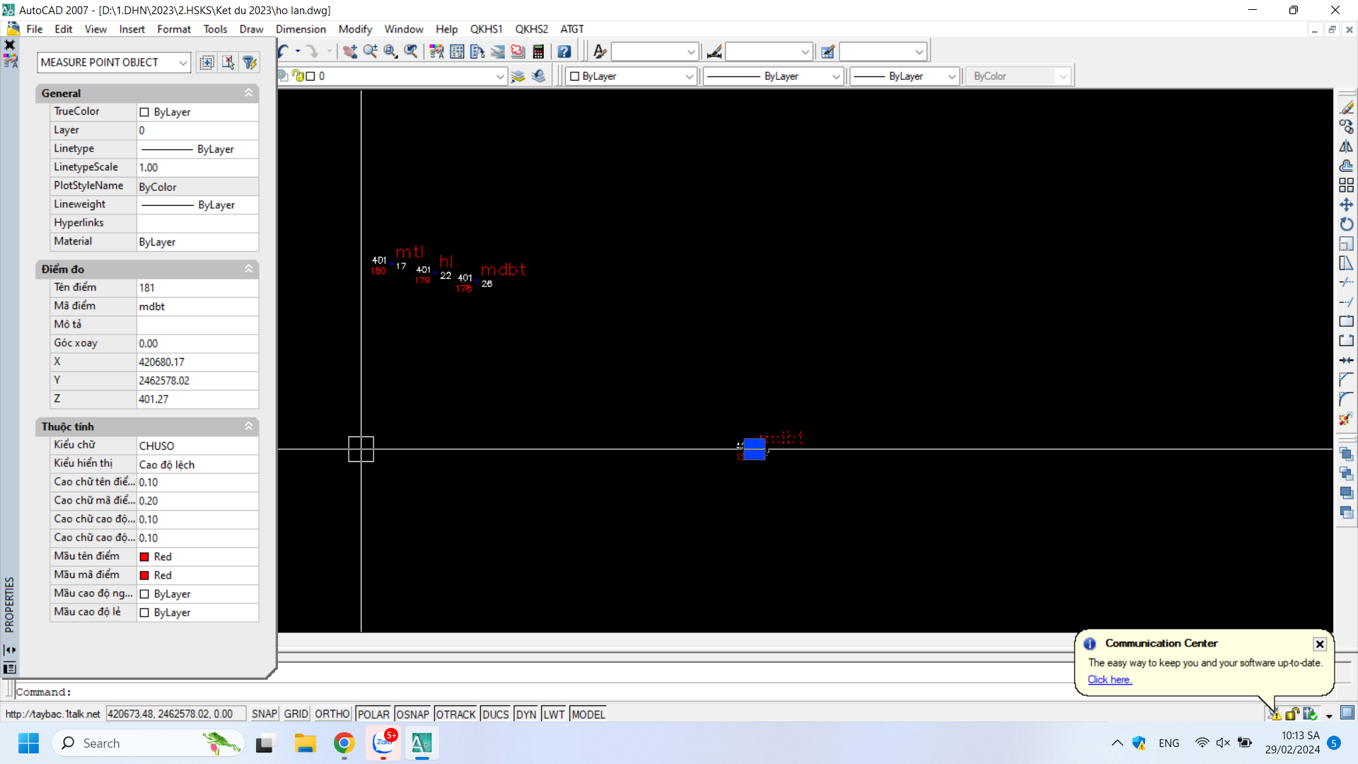
Task: Toggle GRID display in status bar
Action: click(x=296, y=714)
